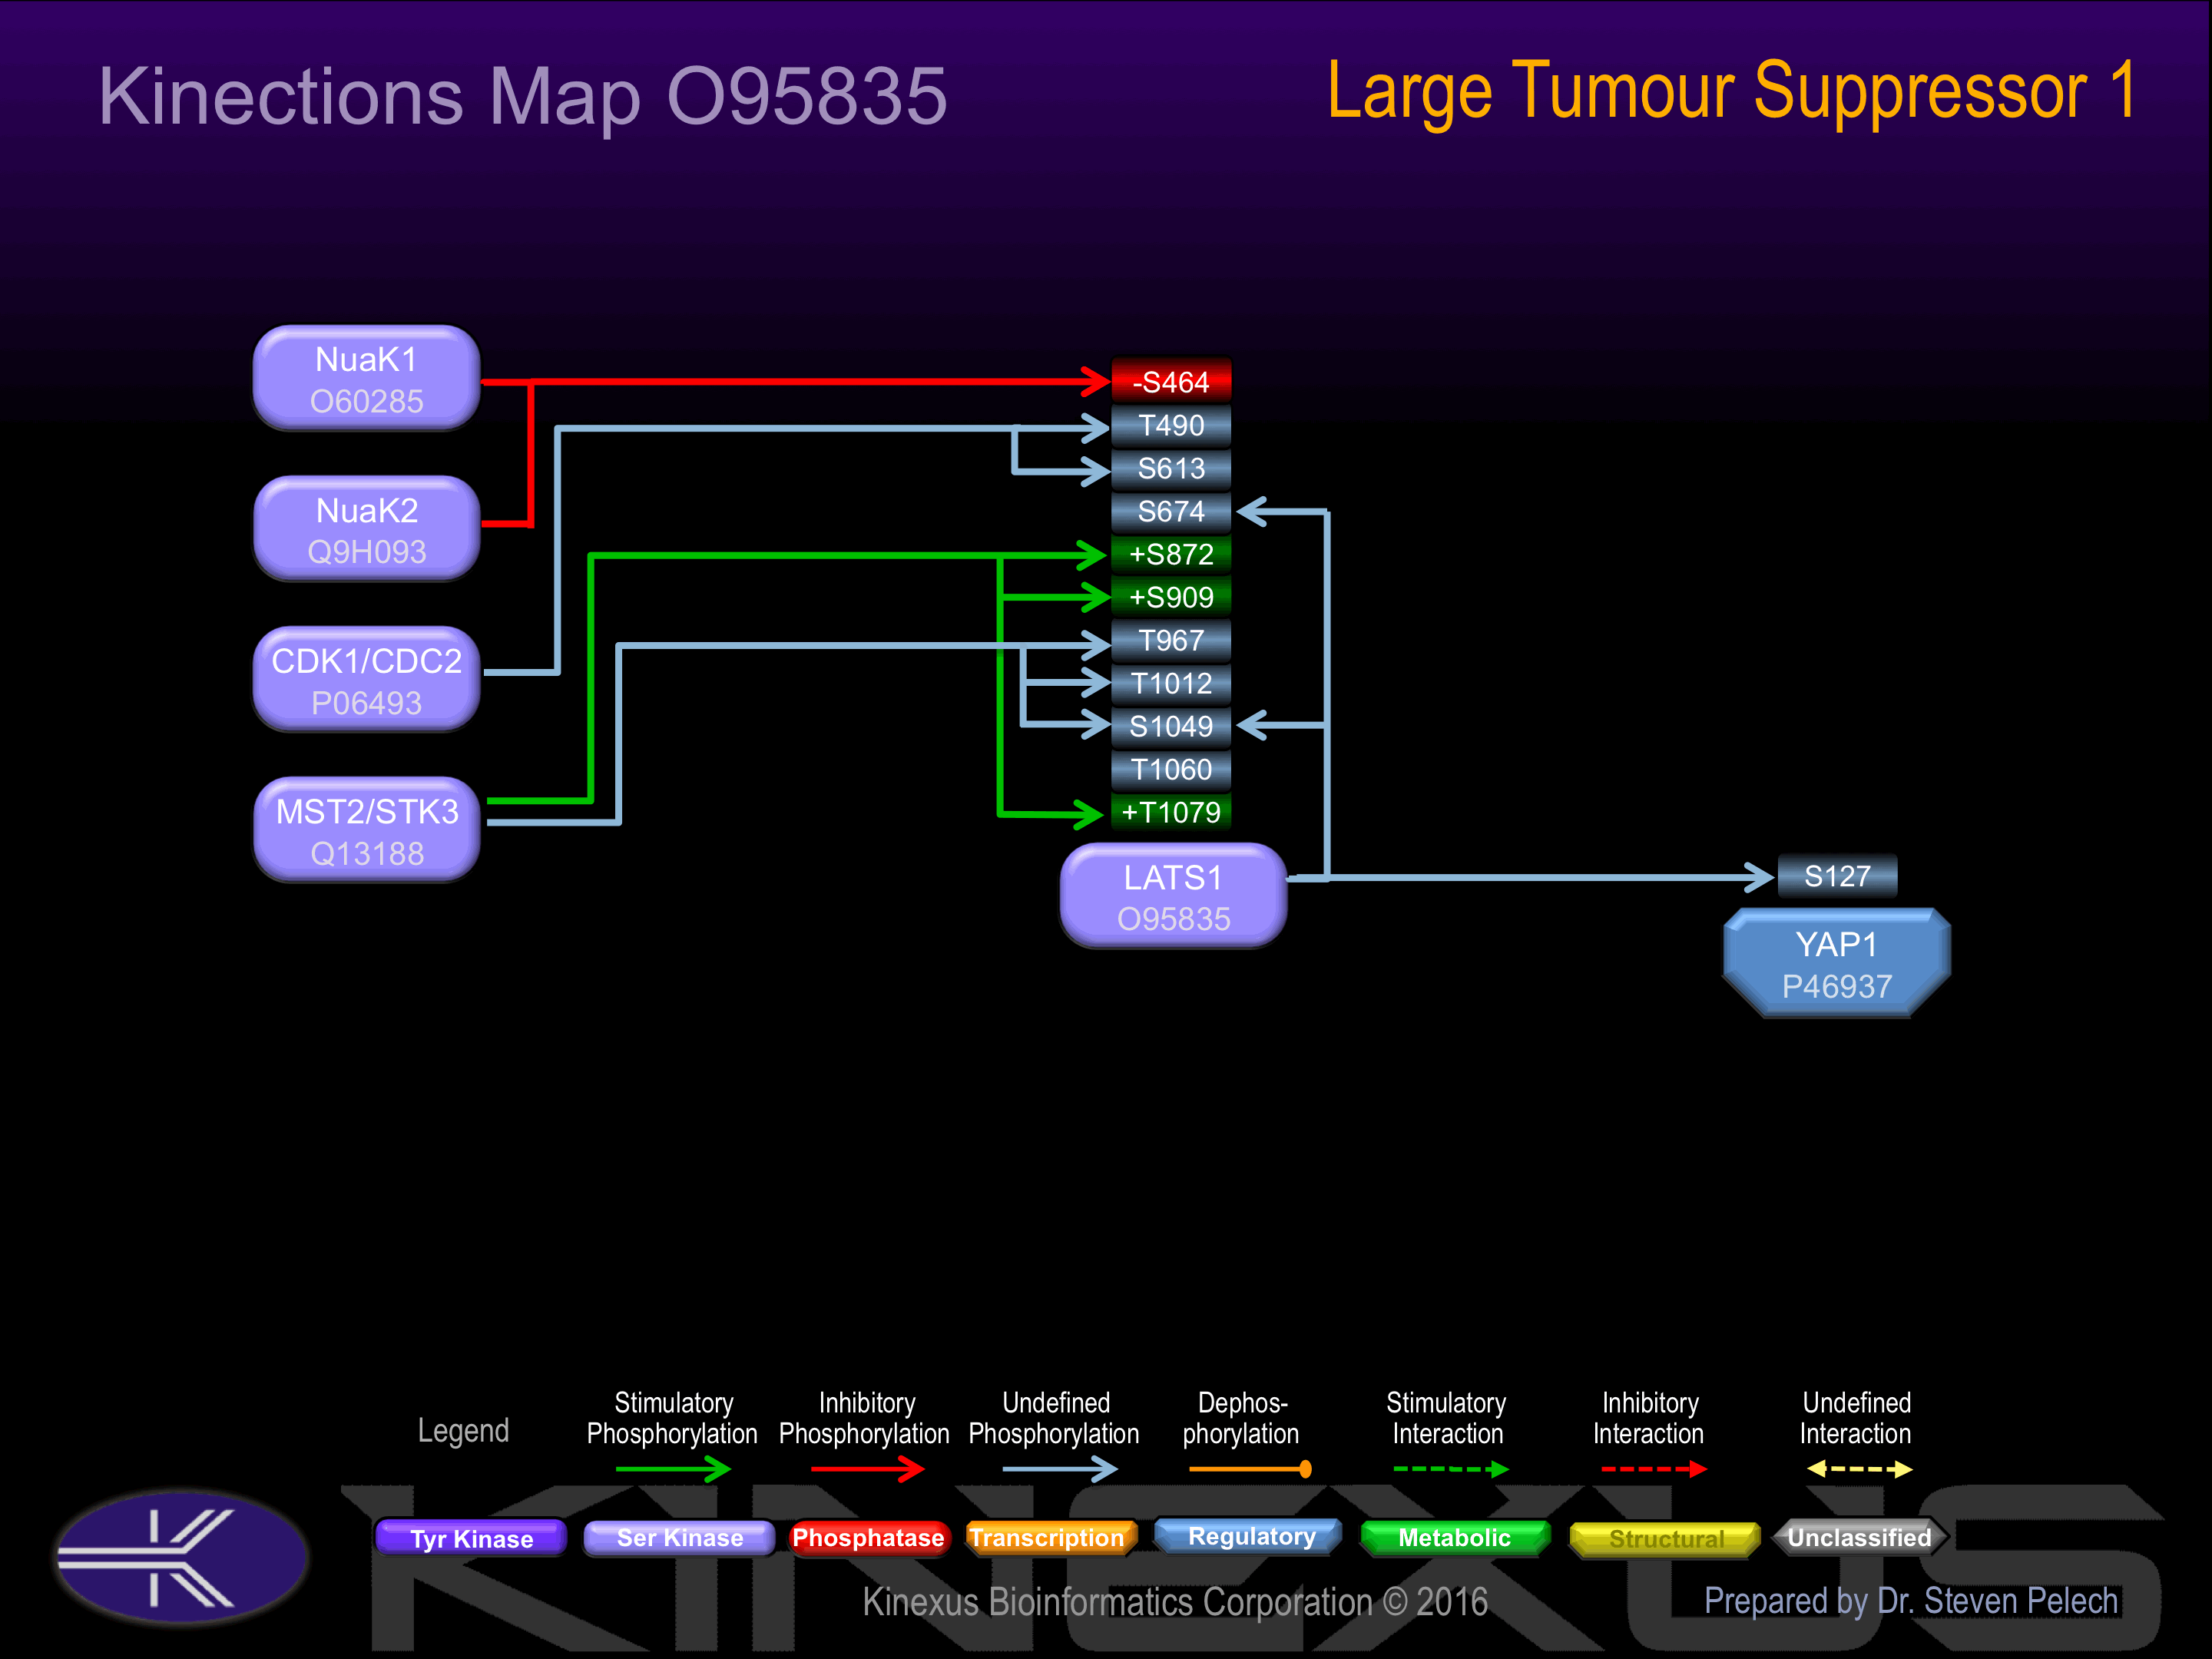Viewport: 2212px width, 1659px height.
Task: Click the Tyr Kinase legend swatch
Action: tap(471, 1538)
